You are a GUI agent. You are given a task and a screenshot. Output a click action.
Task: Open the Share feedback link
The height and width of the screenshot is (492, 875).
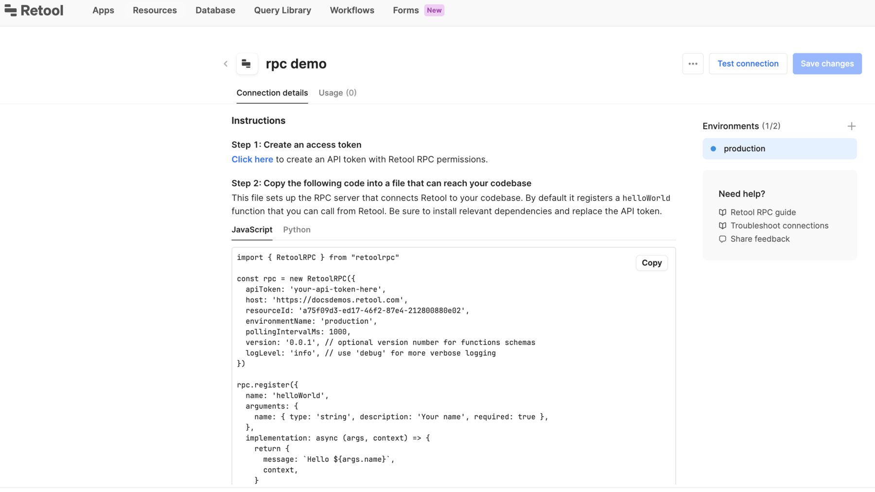point(760,239)
